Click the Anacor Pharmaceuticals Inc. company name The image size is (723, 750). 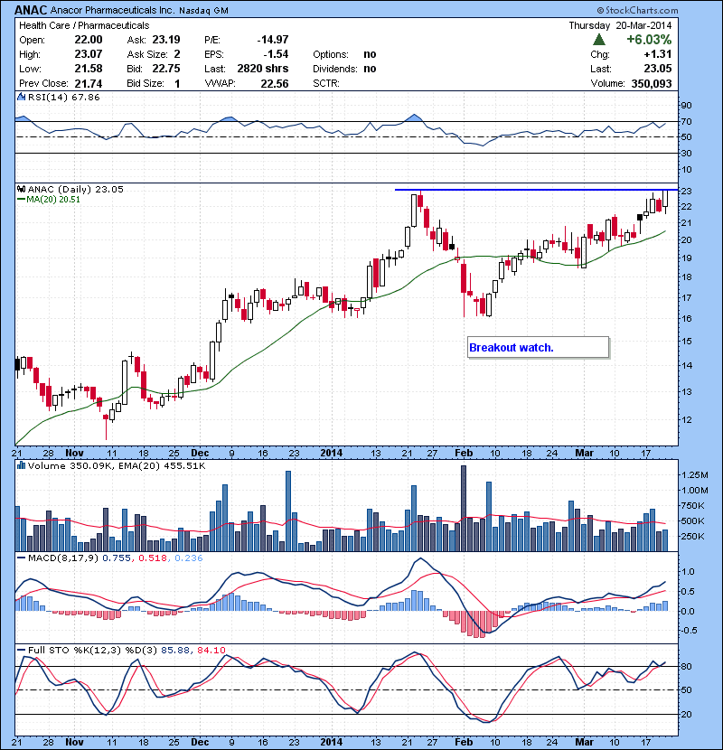[x=112, y=10]
